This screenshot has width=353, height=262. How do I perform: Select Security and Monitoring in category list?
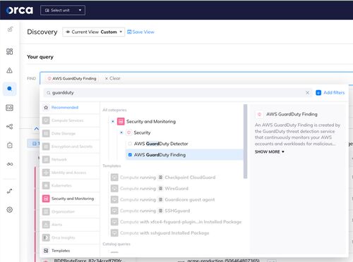click(70, 199)
